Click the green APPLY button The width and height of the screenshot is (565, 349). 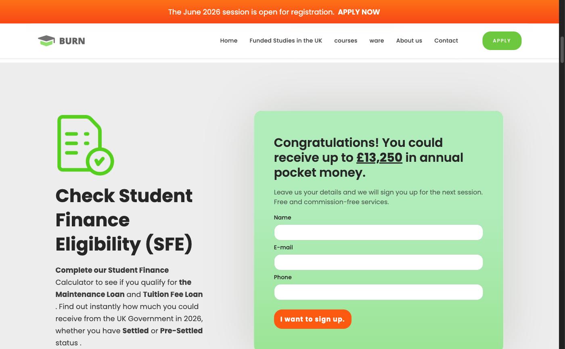pos(502,41)
